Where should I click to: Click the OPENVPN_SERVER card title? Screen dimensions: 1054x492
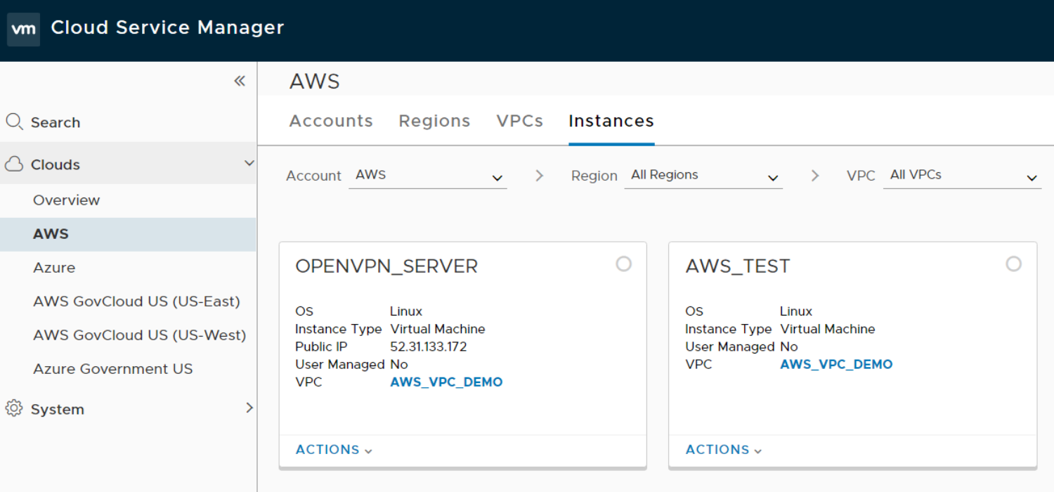click(x=386, y=266)
